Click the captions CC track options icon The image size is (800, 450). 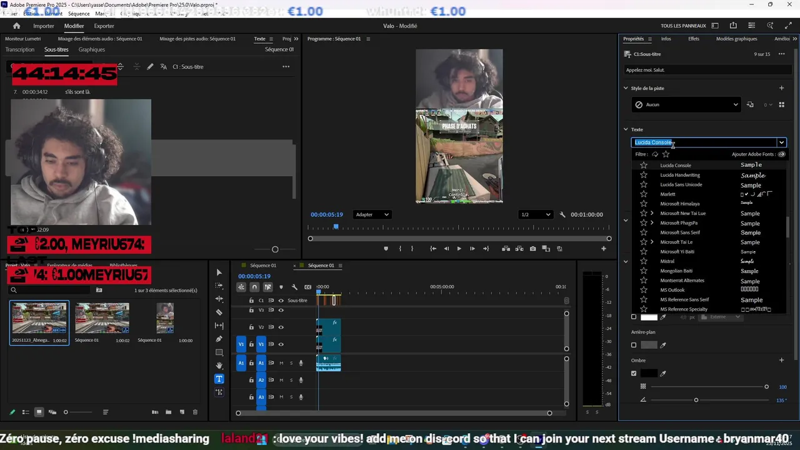(x=307, y=287)
